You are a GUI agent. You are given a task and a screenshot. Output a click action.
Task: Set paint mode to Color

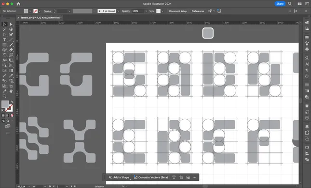[x=3, y=115]
